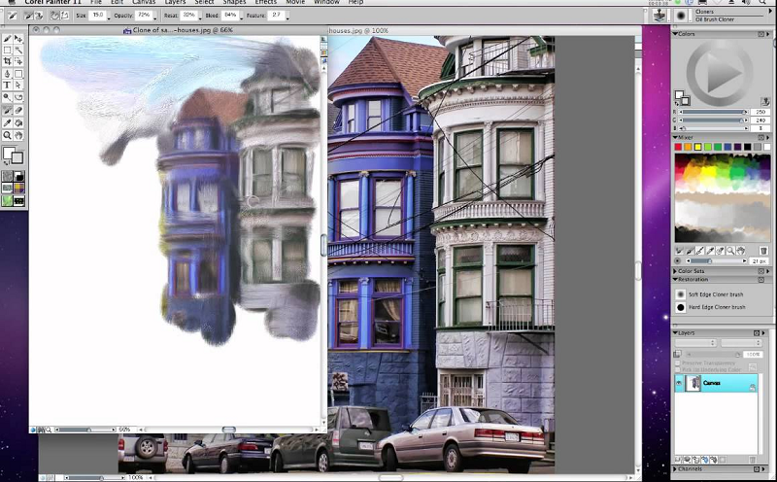Viewport: 777px width, 482px height.
Task: Open the Canvas menu
Action: [x=144, y=3]
